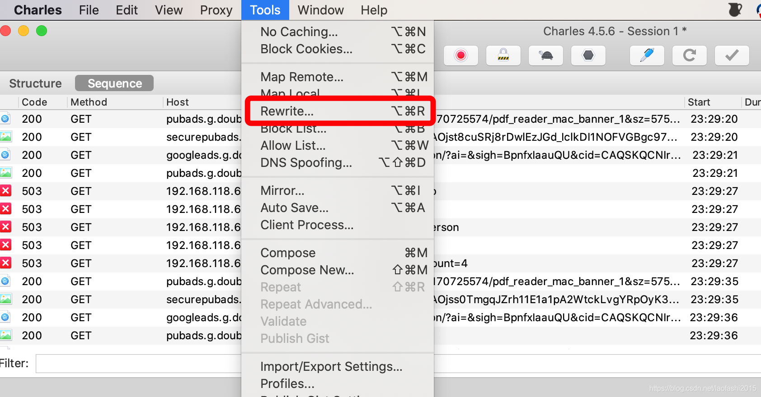The height and width of the screenshot is (397, 761).
Task: Open the View menu
Action: pyautogui.click(x=169, y=10)
